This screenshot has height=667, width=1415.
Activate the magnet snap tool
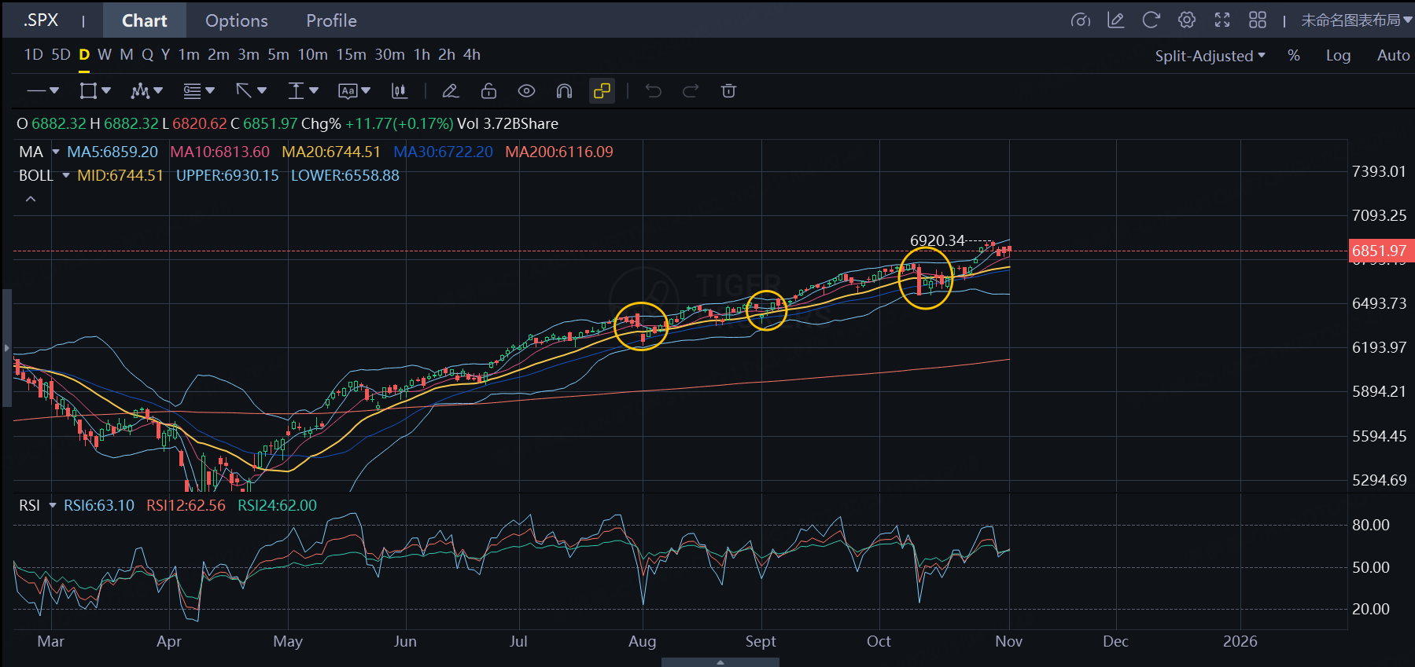coord(564,91)
